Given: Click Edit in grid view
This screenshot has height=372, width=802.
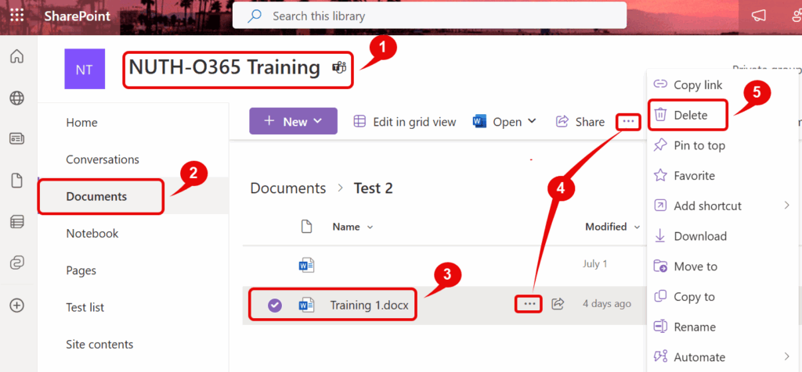Looking at the screenshot, I should click(x=404, y=121).
